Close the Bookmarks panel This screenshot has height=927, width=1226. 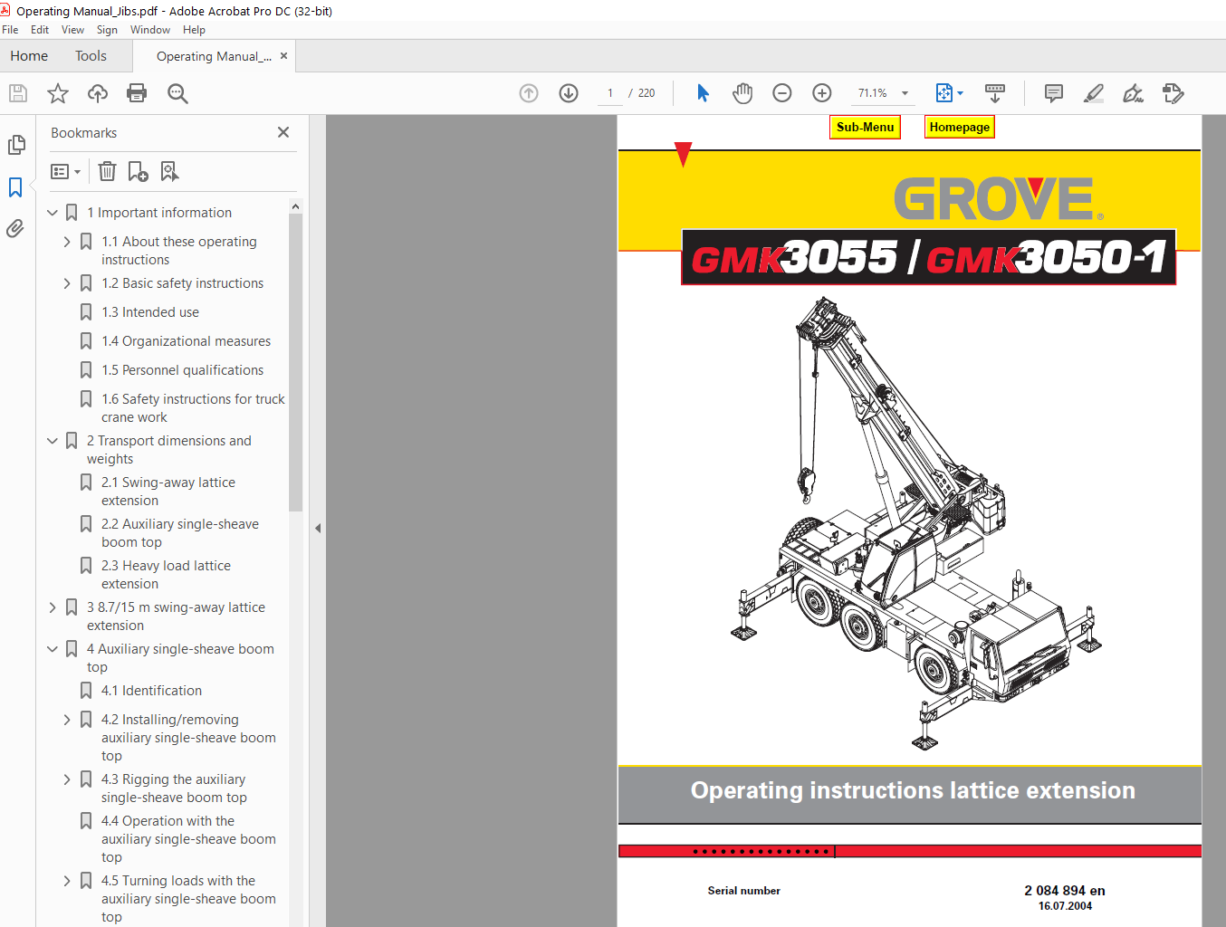click(283, 132)
